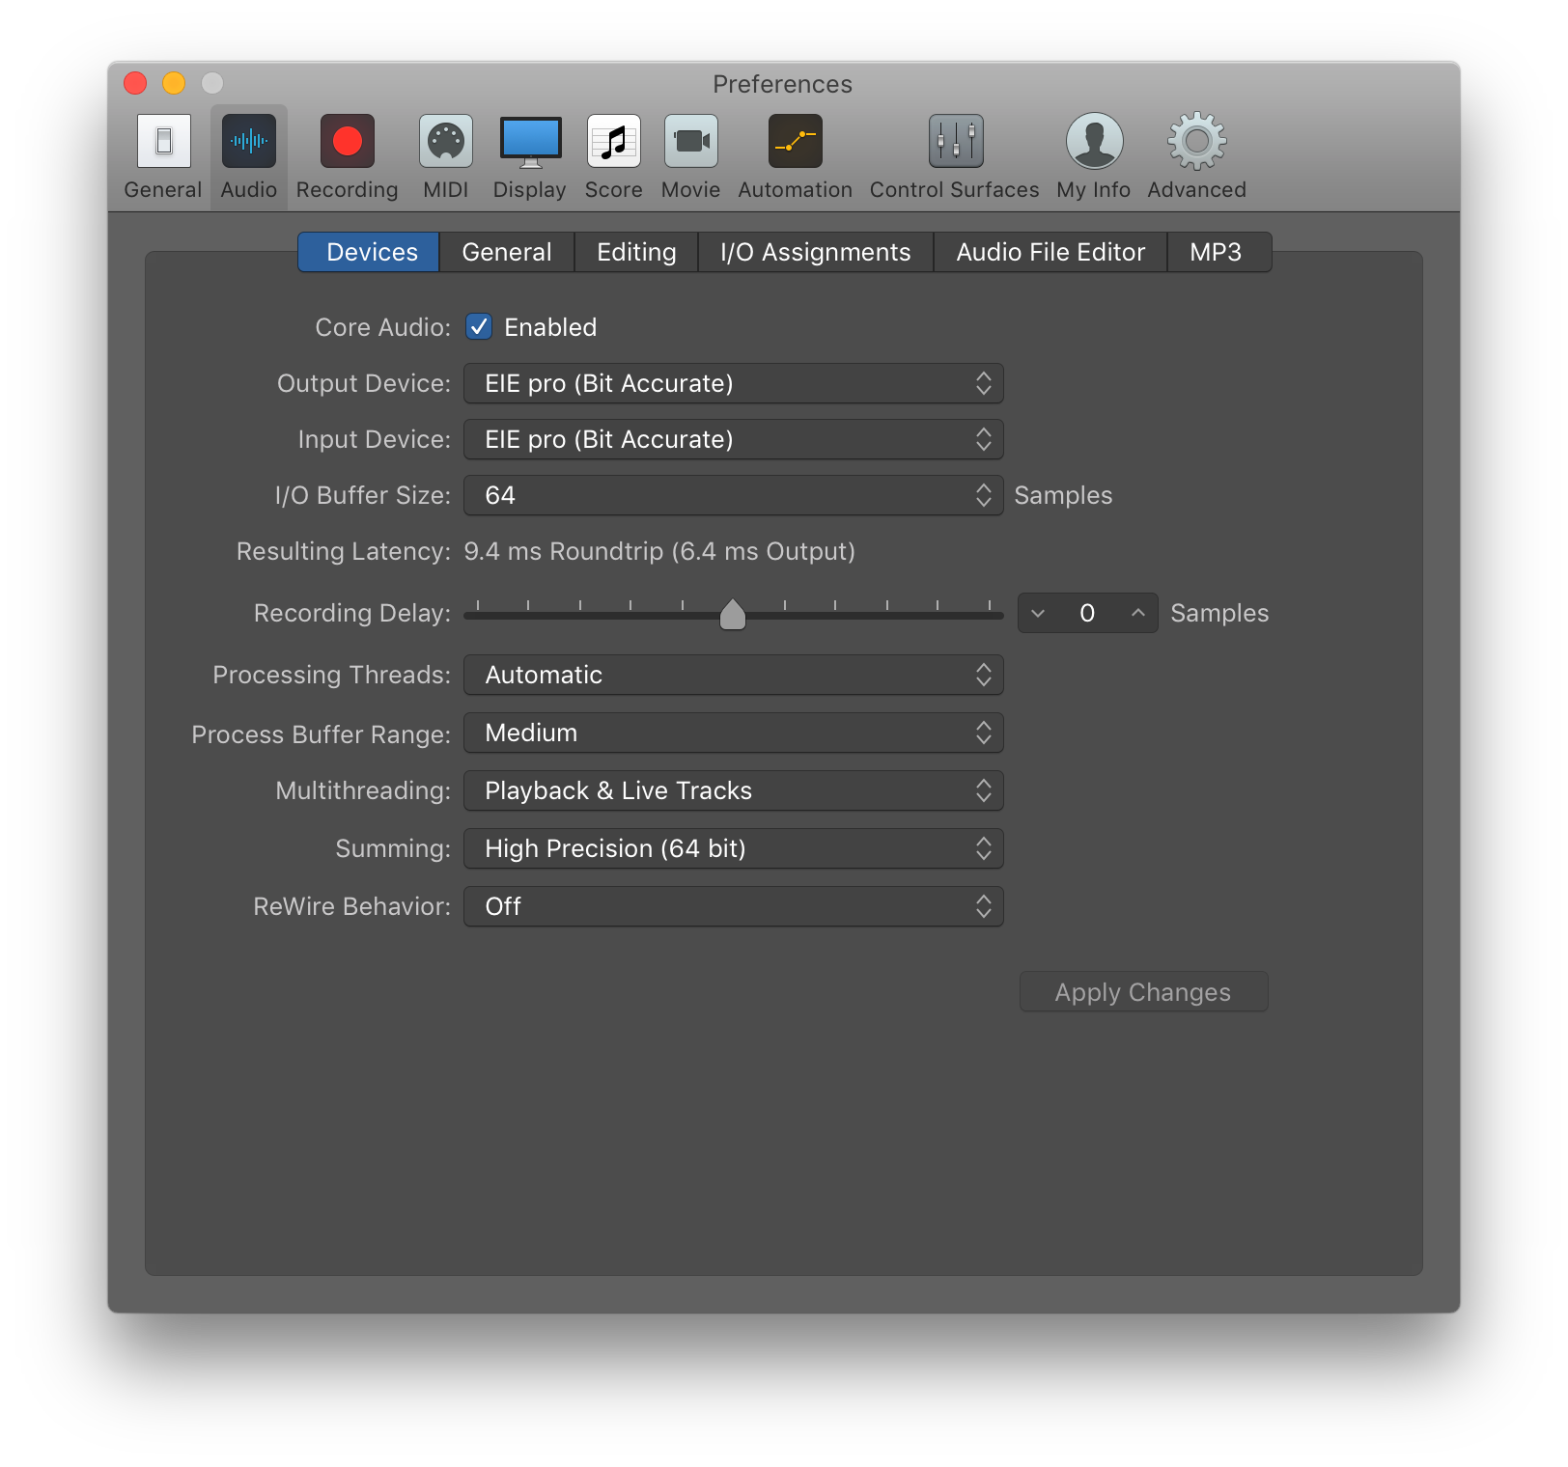
Task: Open Automation preferences icon
Action: pyautogui.click(x=795, y=142)
